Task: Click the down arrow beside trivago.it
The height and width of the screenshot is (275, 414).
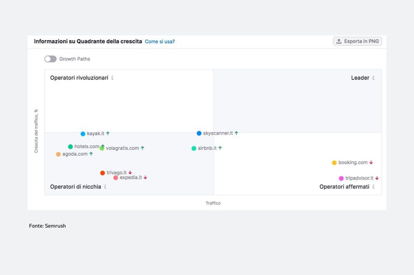Action: pos(130,173)
